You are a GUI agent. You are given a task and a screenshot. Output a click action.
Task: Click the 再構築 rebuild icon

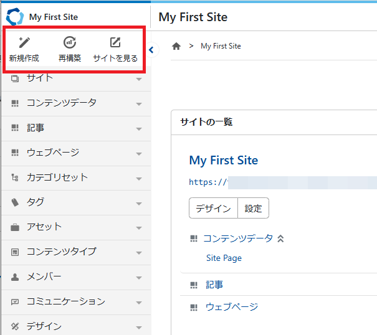[x=70, y=42]
